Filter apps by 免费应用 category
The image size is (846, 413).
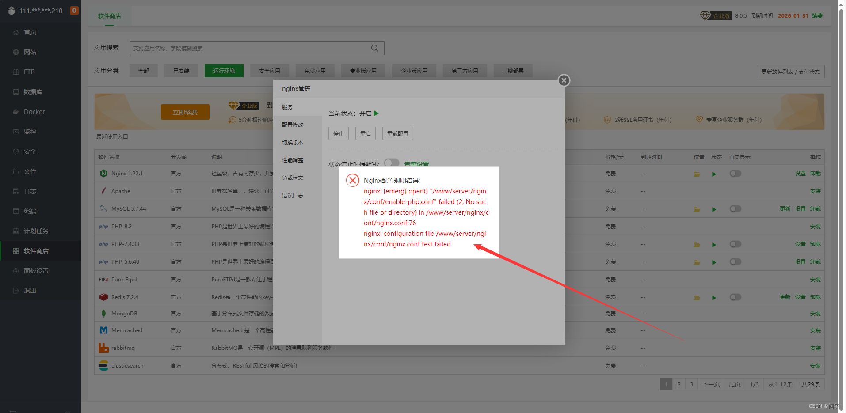point(315,71)
